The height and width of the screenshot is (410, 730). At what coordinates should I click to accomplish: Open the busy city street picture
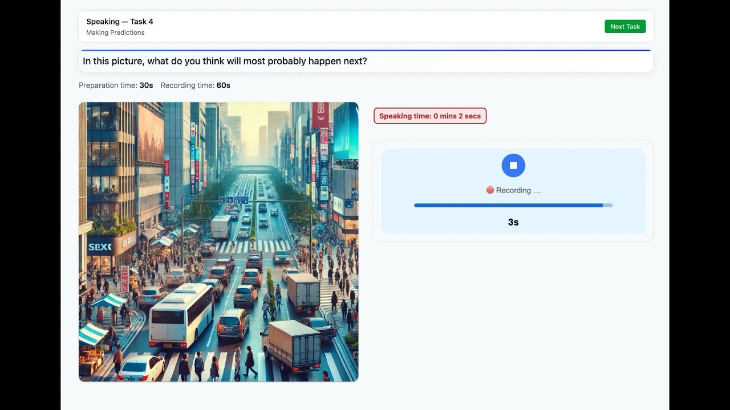click(x=218, y=241)
